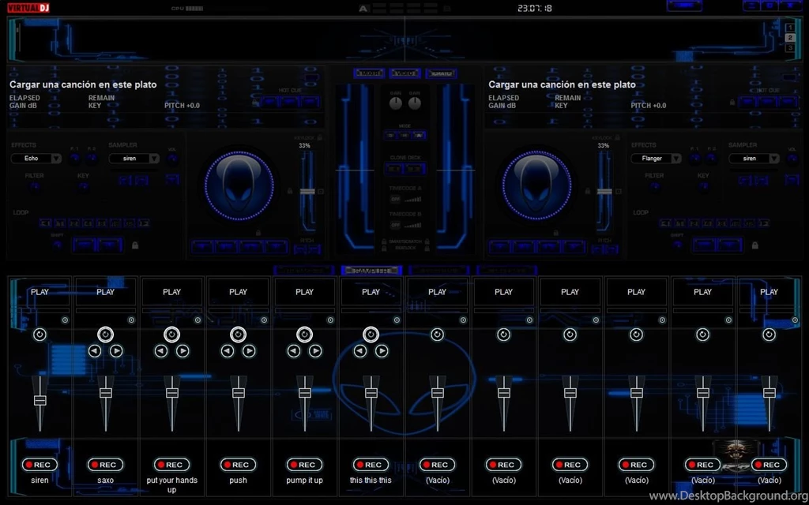
Task: Toggle loop for the push sample
Action: 238,335
